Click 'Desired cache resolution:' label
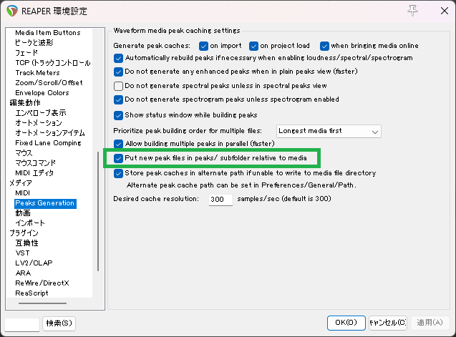This screenshot has height=337, width=456. point(156,199)
